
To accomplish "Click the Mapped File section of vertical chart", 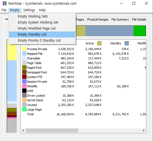I will pos(12,80).
